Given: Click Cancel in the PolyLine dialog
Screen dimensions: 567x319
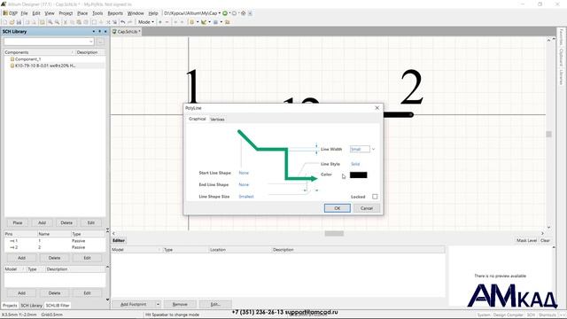Looking at the screenshot, I should click(x=366, y=208).
